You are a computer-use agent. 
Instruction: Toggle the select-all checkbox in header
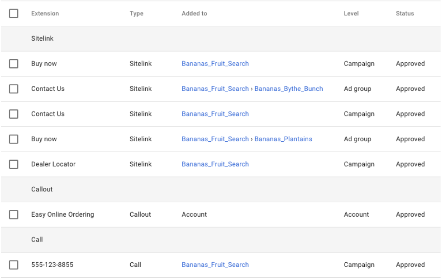click(14, 13)
